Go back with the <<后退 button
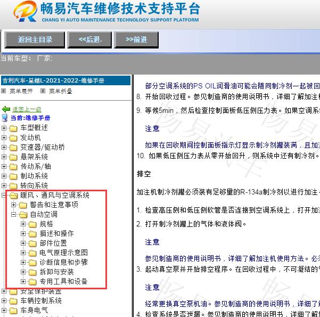 point(89,40)
